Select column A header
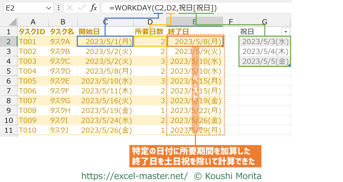The image size is (343, 182). (x=33, y=22)
